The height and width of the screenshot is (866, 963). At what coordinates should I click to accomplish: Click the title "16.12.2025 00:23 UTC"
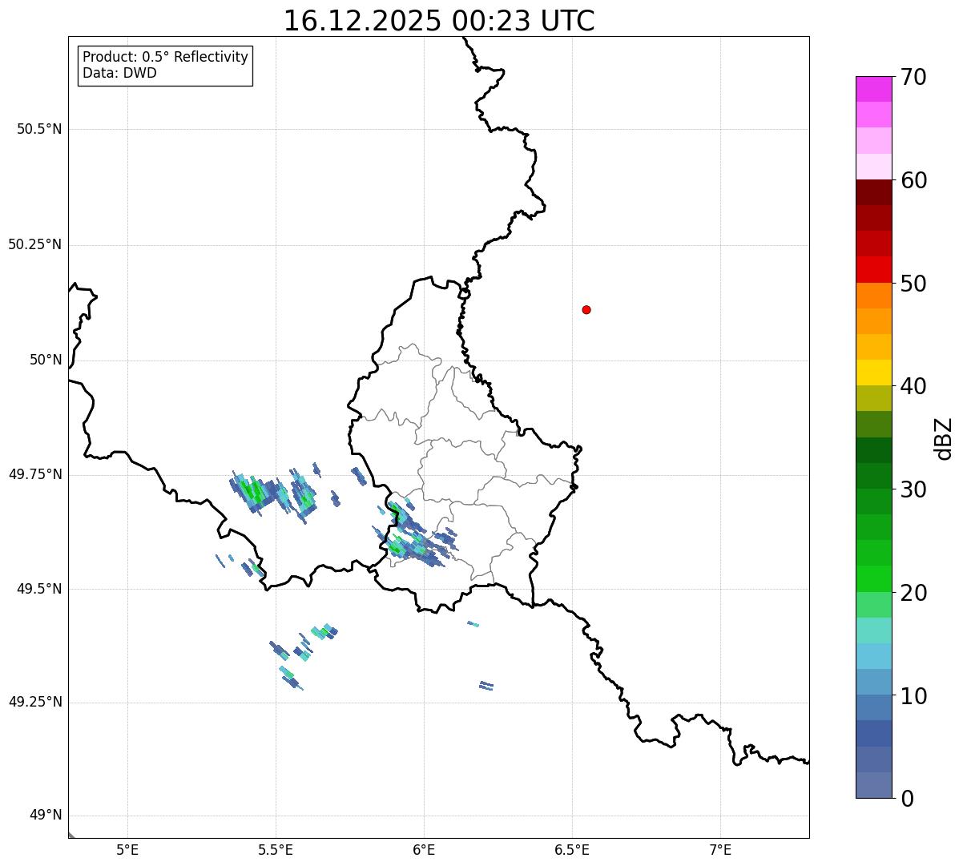tap(439, 20)
